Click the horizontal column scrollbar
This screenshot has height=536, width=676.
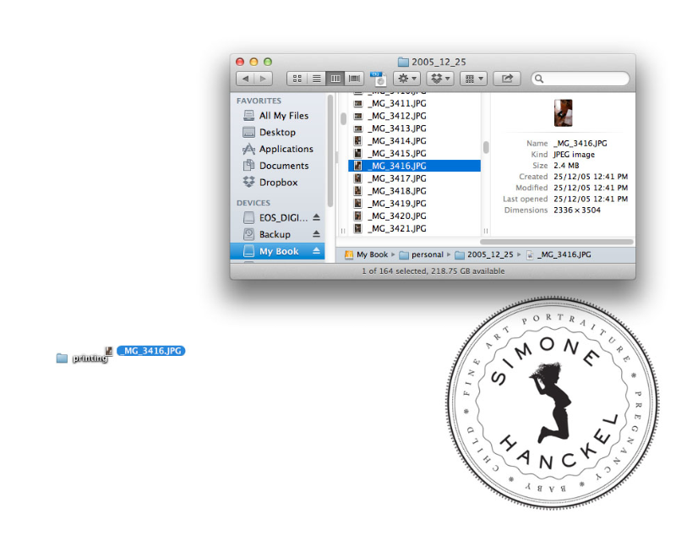tap(557, 242)
